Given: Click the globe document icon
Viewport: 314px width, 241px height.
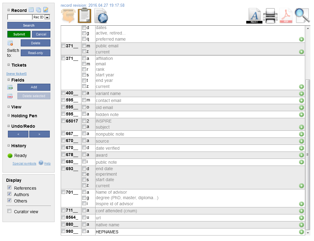Looking at the screenshot, I should [x=101, y=16].
